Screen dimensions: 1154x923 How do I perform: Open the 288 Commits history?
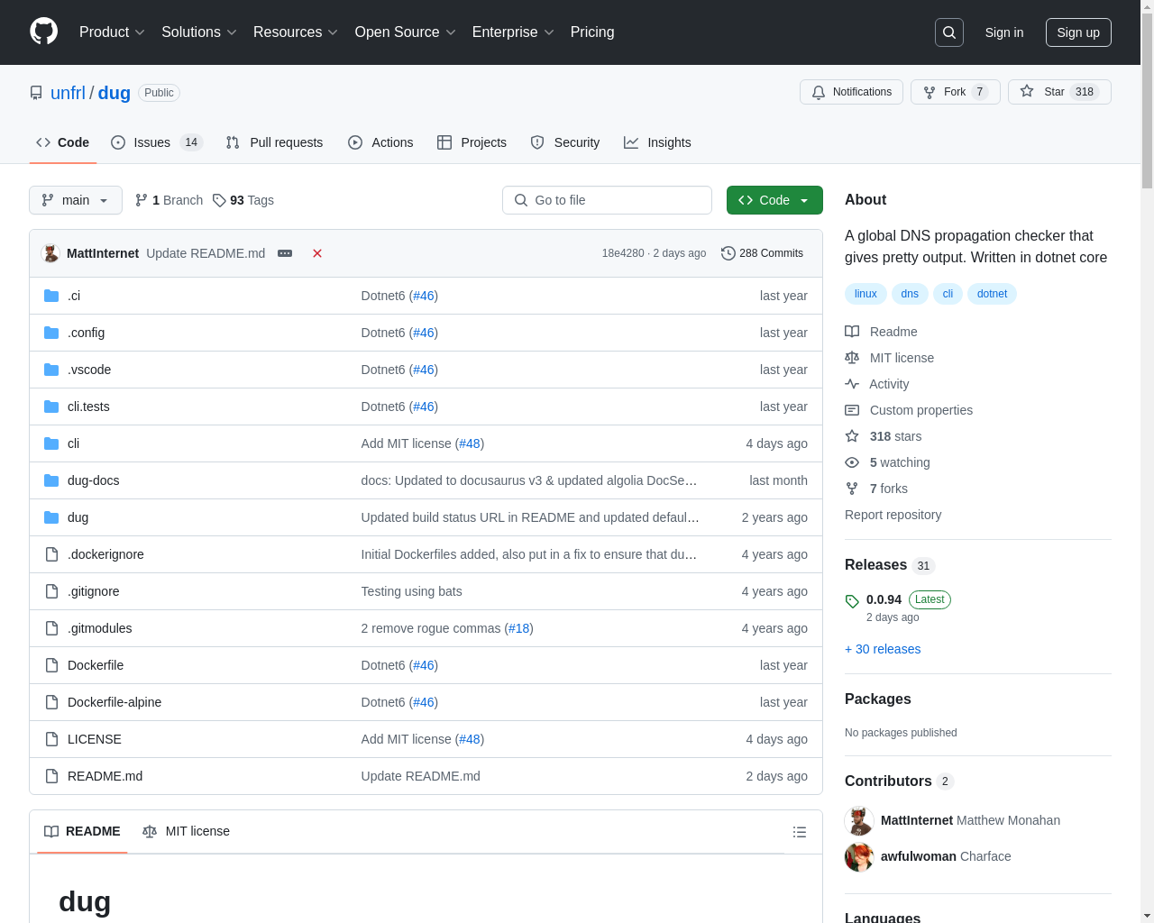pyautogui.click(x=762, y=253)
